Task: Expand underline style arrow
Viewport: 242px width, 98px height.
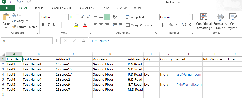Action: tap(59, 25)
